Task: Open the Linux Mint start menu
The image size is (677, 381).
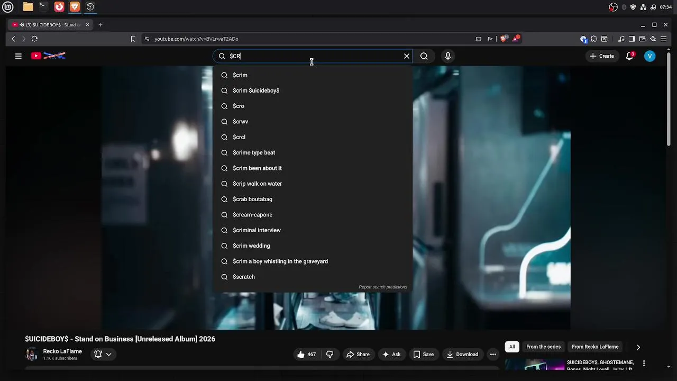Action: click(x=8, y=7)
